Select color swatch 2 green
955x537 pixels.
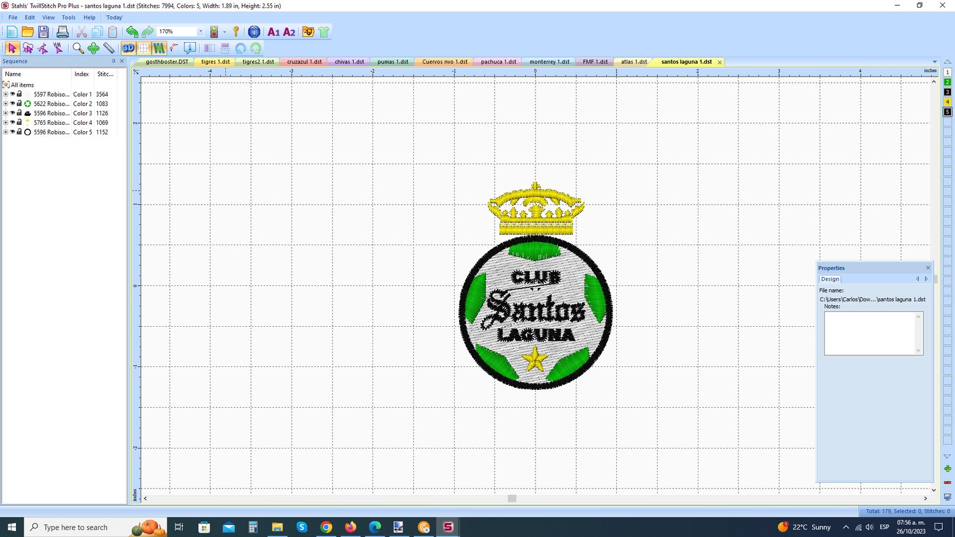(947, 82)
